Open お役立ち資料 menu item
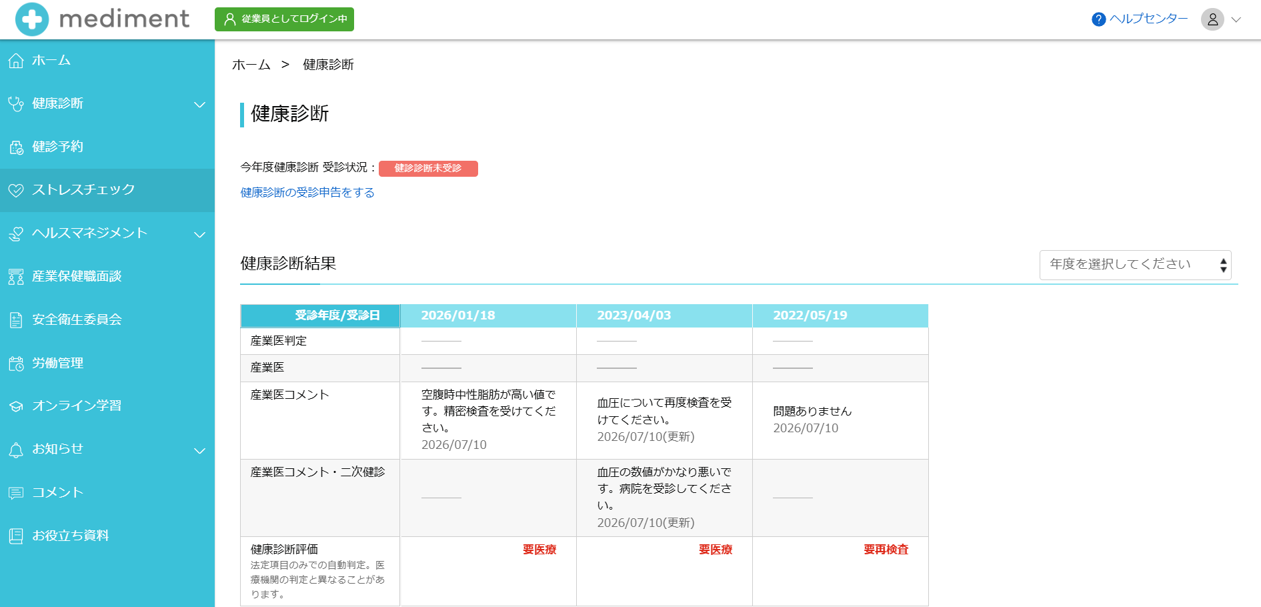1261x607 pixels. coord(107,536)
